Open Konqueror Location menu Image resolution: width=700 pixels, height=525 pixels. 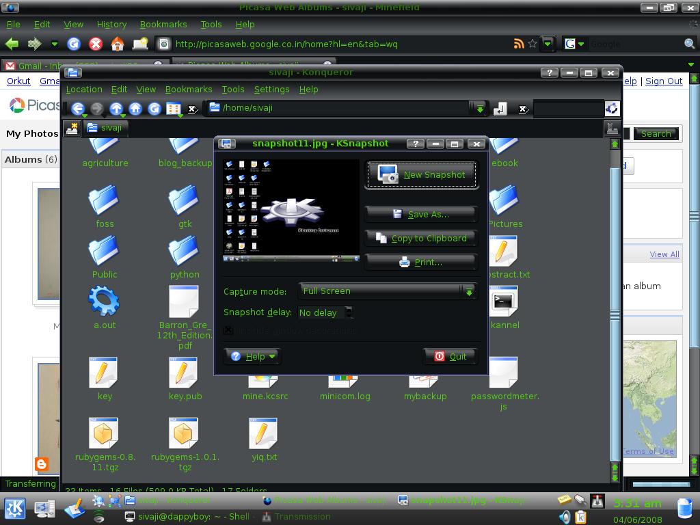[84, 90]
